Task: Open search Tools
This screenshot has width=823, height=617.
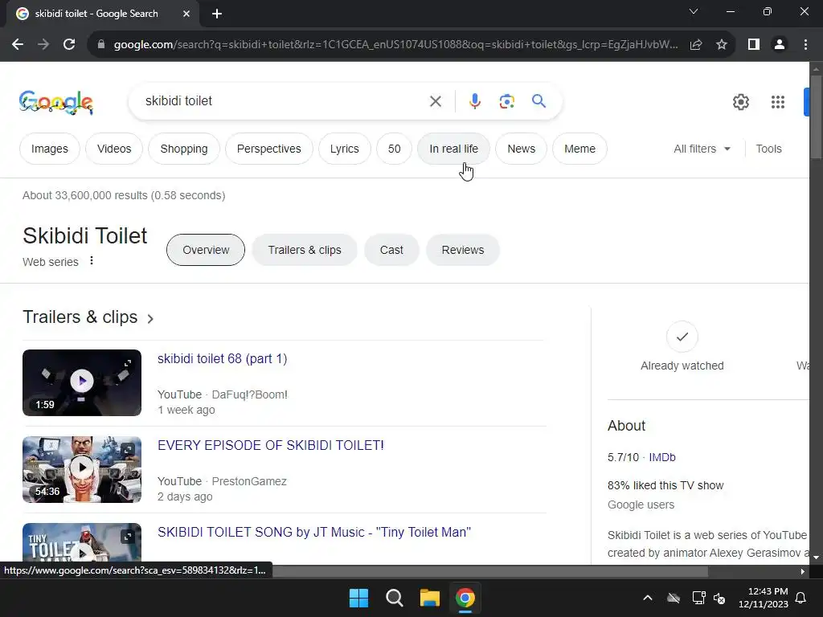Action: (768, 149)
